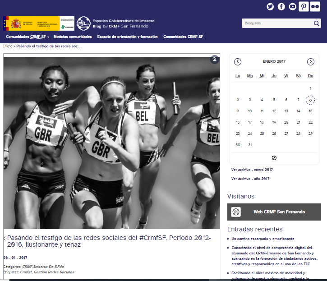This screenshot has height=281, width=327.
Task: Go to the next month in calendar
Action: [x=311, y=62]
